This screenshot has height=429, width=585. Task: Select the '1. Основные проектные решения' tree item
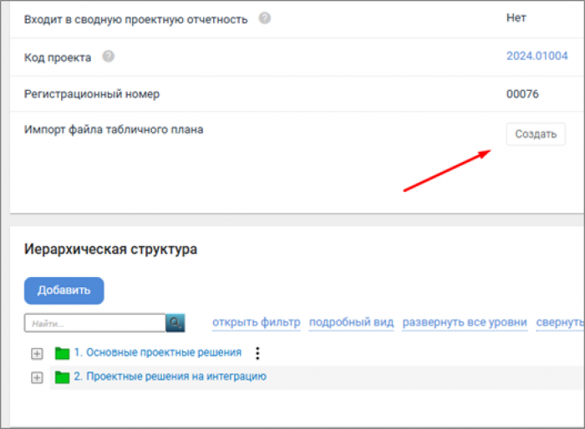click(157, 352)
